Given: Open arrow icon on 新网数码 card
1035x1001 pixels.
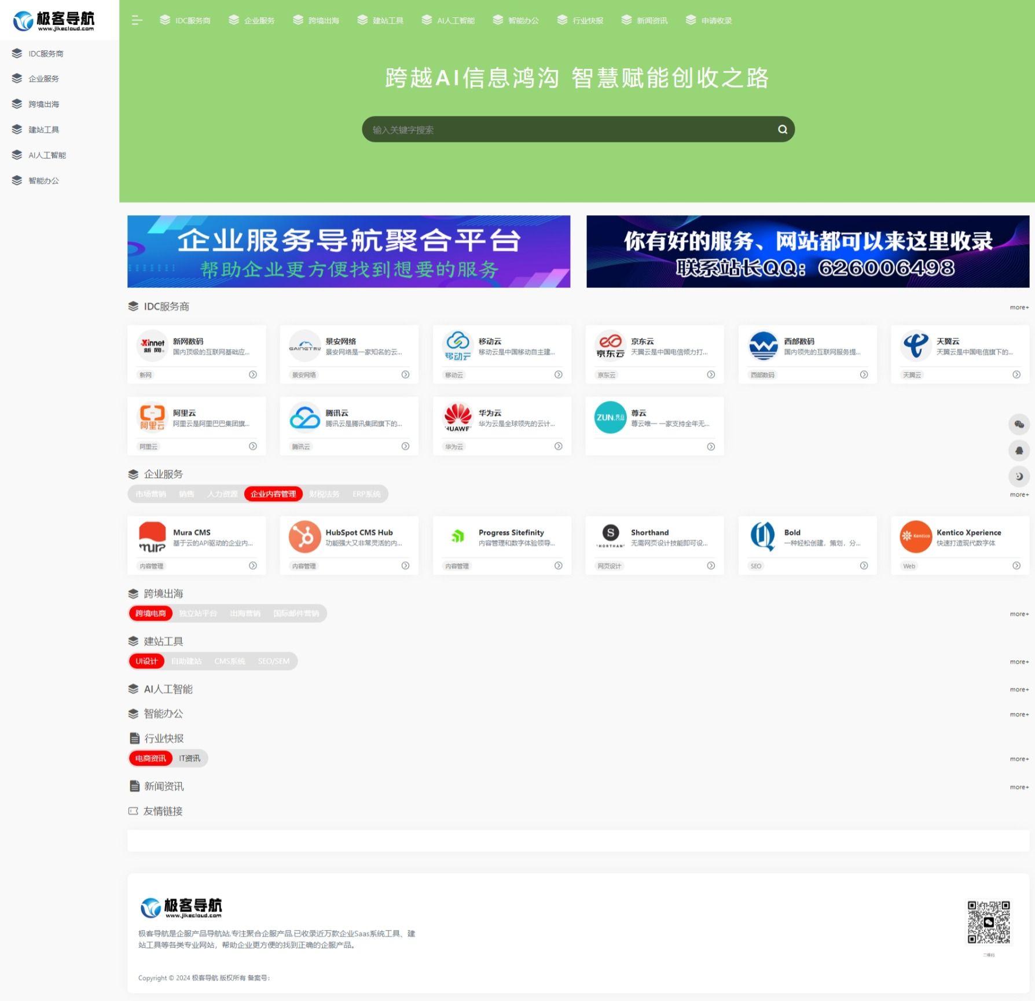Looking at the screenshot, I should click(253, 374).
